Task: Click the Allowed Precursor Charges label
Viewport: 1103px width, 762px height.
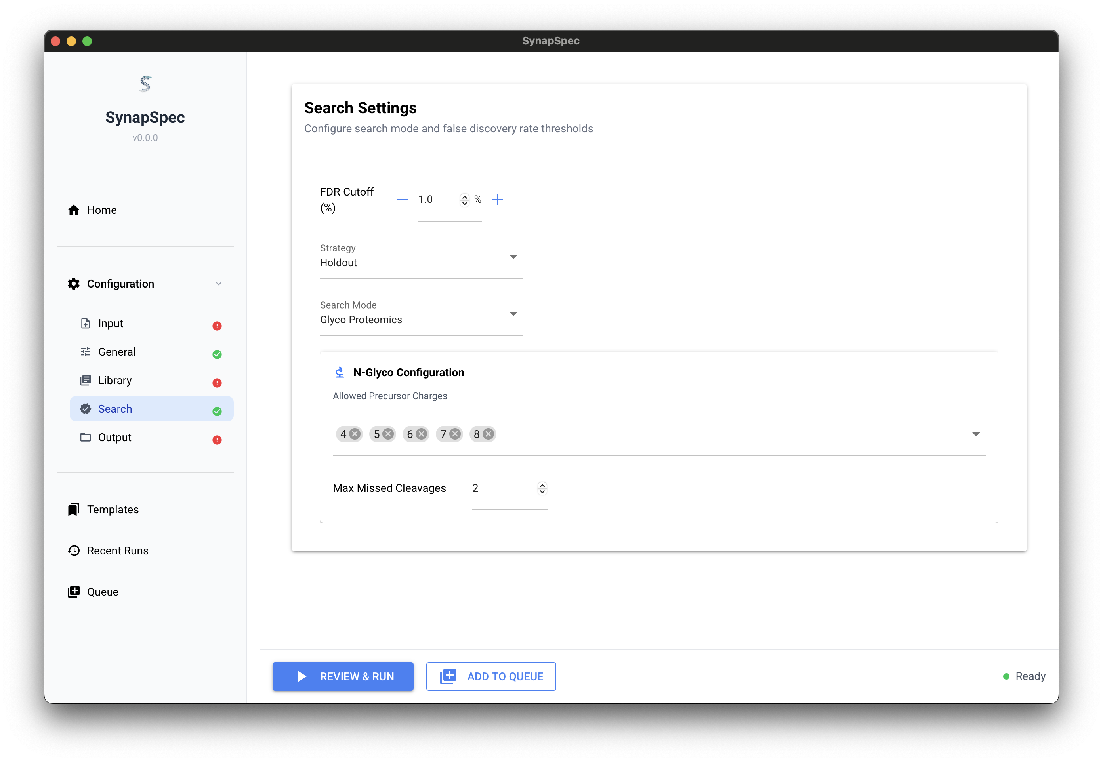Action: point(389,396)
